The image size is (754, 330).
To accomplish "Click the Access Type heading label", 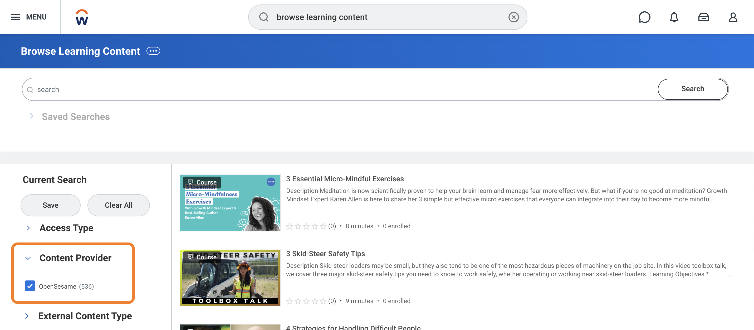I will [x=66, y=228].
